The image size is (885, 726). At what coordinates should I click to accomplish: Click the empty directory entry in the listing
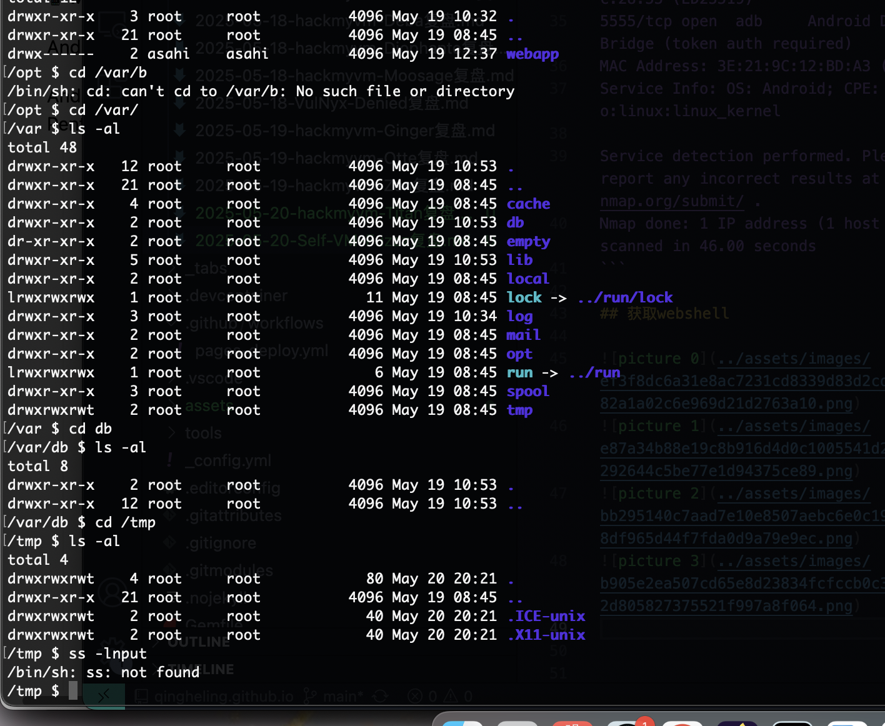[x=528, y=242]
